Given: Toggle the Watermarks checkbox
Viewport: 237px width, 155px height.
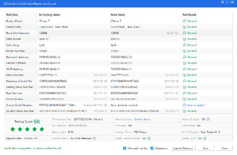Looking at the screenshot, I should click(152, 148).
